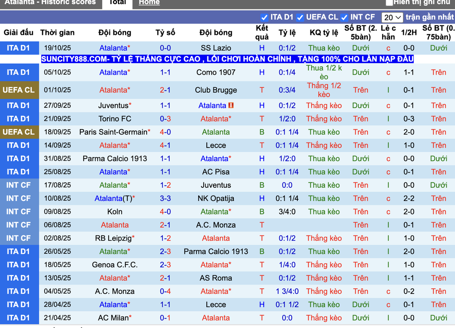The width and height of the screenshot is (455, 328).
Task: Click the 'KQ tỷ lệ' column header
Action: point(324,32)
